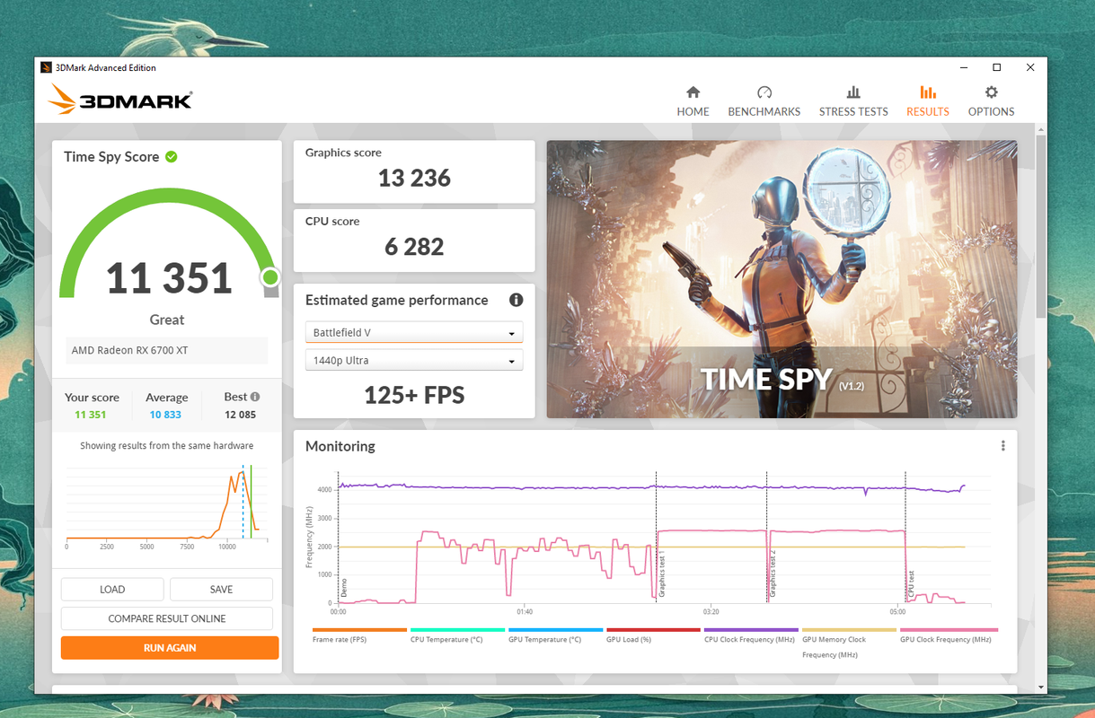Switch to the BENCHMARKS tab
Screen dimensions: 1095x718
click(764, 101)
